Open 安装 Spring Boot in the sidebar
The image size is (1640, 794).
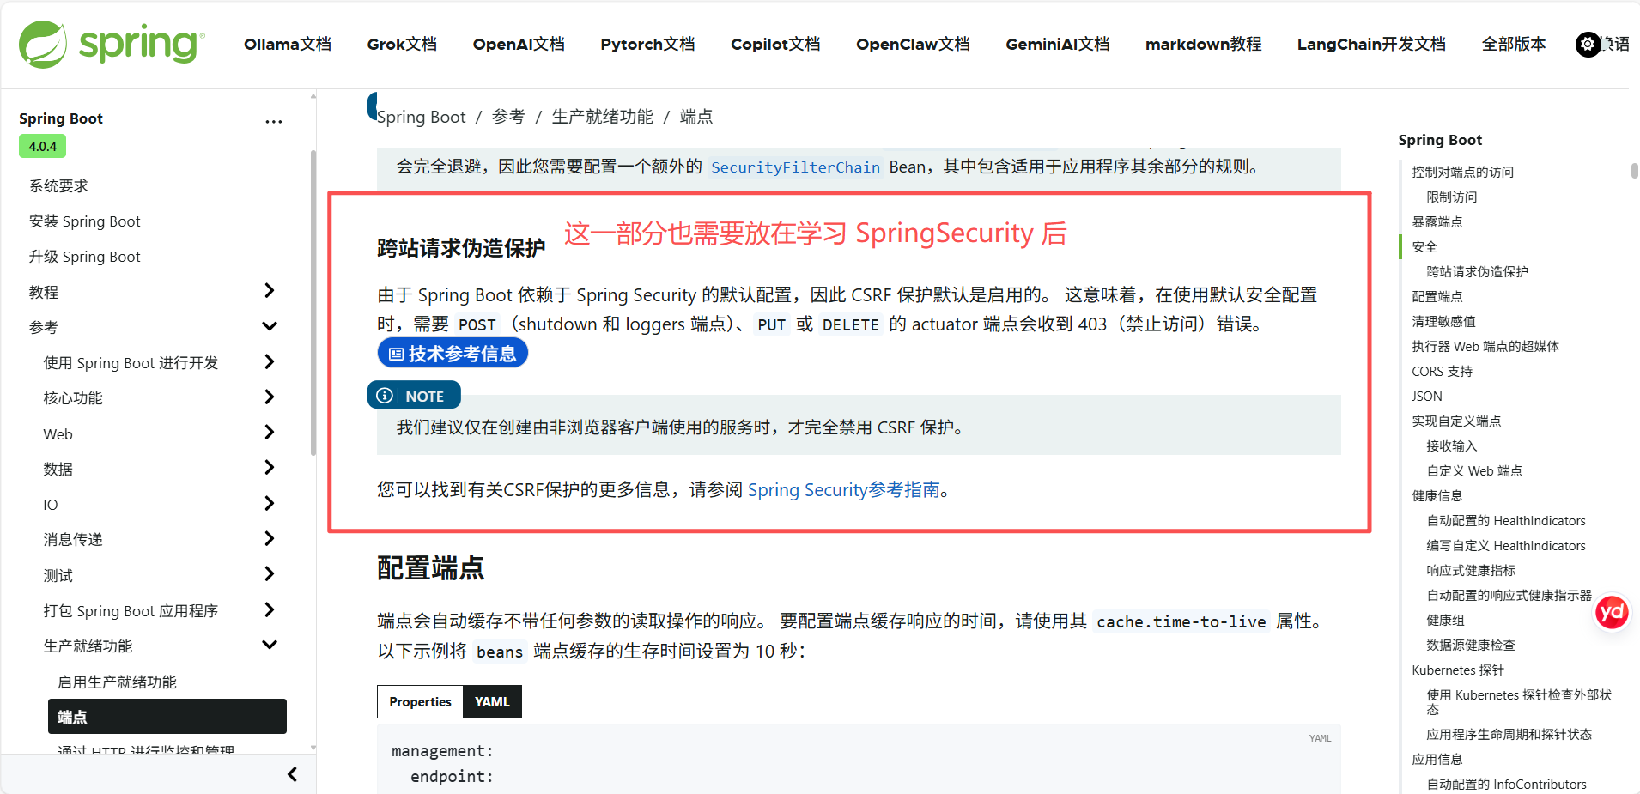(x=84, y=221)
